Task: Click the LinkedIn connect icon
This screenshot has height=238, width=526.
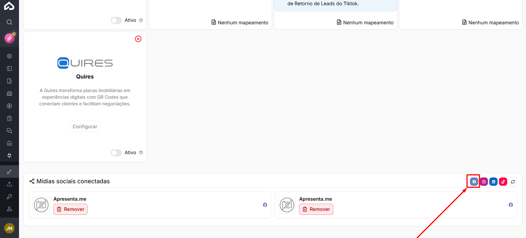Action: pos(493,182)
